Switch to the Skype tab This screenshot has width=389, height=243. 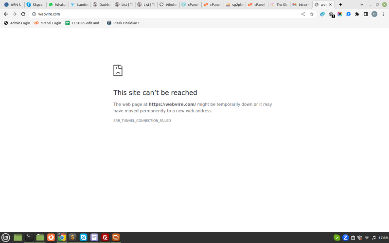click(35, 5)
